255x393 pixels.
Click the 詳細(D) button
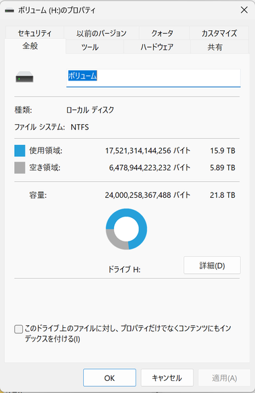pyautogui.click(x=212, y=265)
